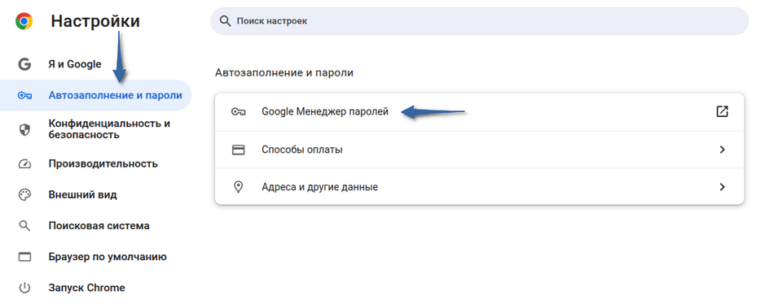The image size is (769, 304).
Task: Focus the Поиск настроек search field
Action: (479, 21)
